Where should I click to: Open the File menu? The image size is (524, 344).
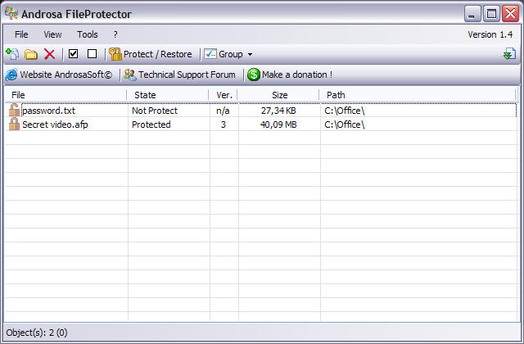21,34
